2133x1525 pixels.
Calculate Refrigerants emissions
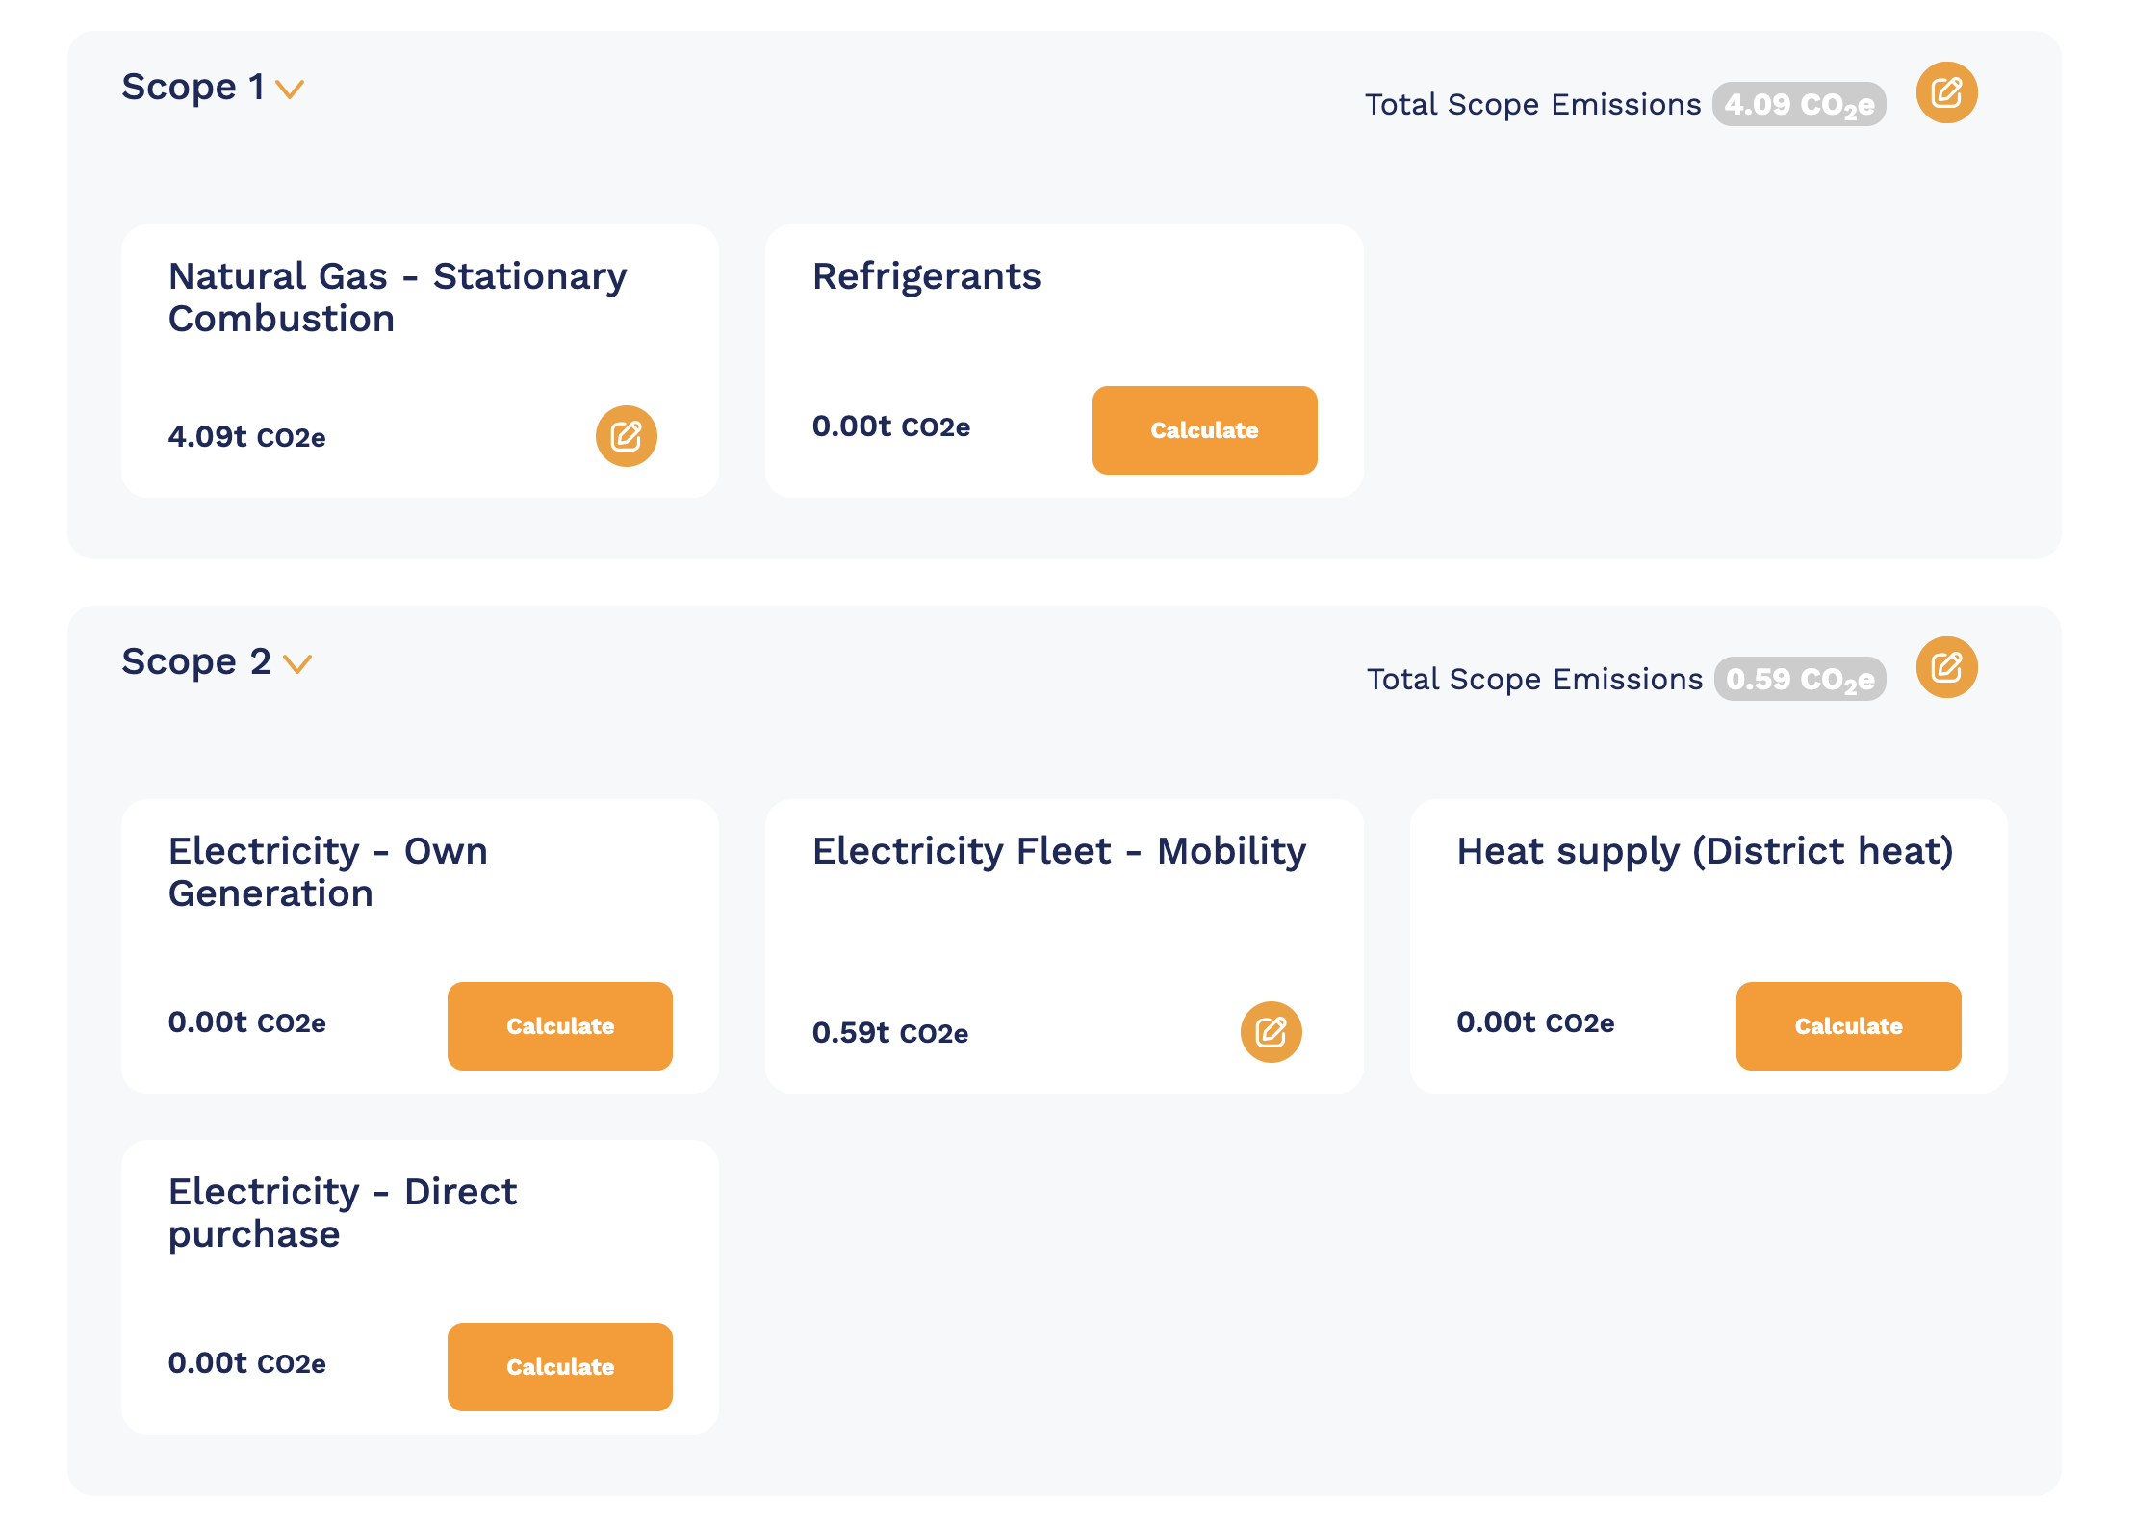1203,430
